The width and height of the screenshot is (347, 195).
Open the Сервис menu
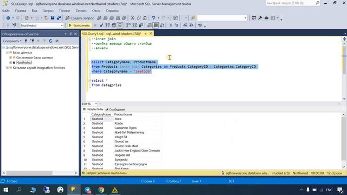(81, 11)
